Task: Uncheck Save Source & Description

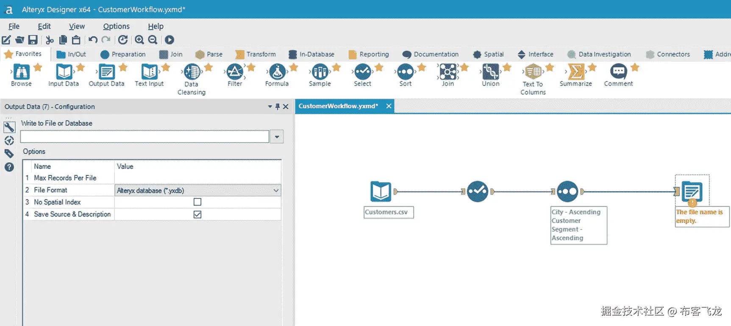Action: [x=197, y=214]
